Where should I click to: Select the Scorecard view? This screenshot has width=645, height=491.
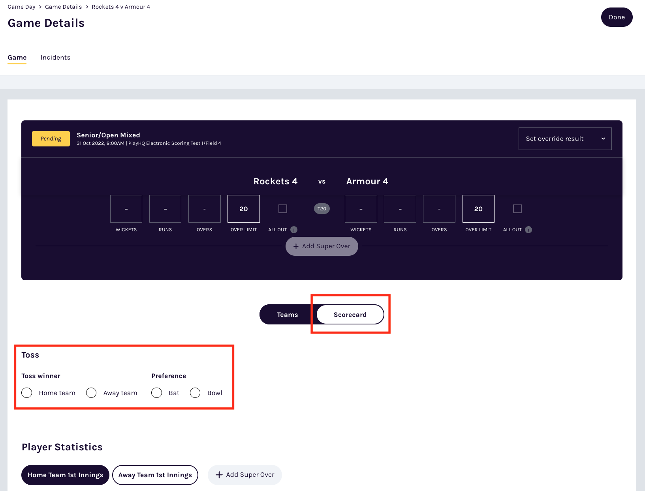[x=350, y=315]
